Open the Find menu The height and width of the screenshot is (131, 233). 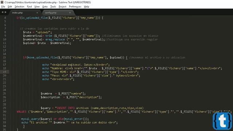(29, 7)
